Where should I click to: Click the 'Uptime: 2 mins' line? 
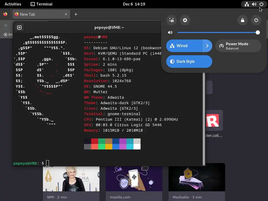point(100,64)
